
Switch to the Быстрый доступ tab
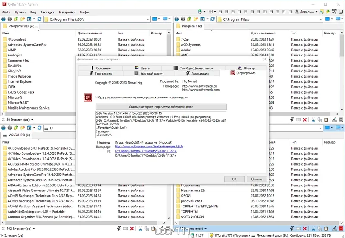(149, 73)
